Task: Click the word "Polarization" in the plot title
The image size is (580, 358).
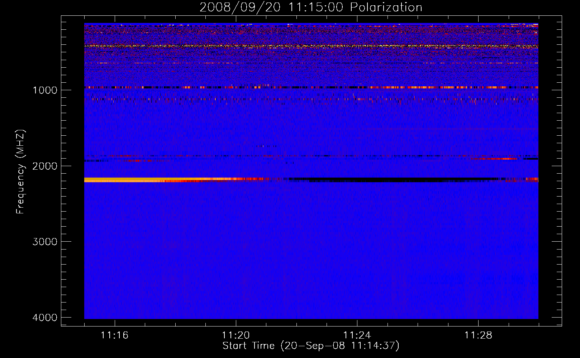Action: tap(386, 8)
